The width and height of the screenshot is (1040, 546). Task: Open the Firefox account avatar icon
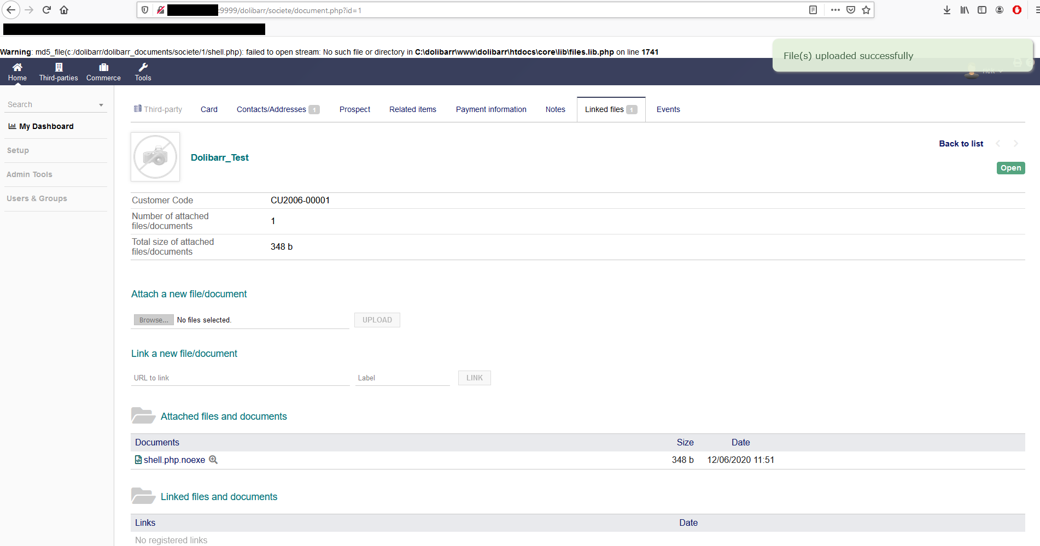[1000, 10]
